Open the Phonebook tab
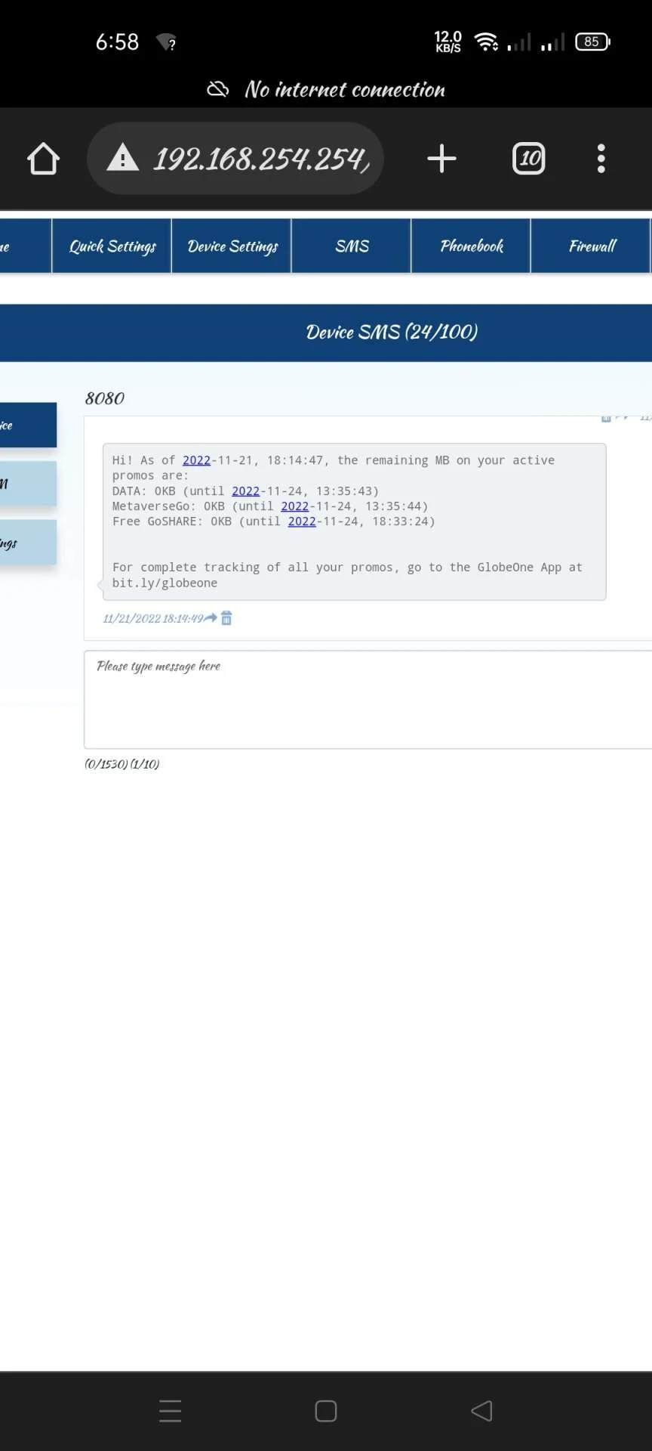Viewport: 652px width, 1451px height. [x=471, y=246]
